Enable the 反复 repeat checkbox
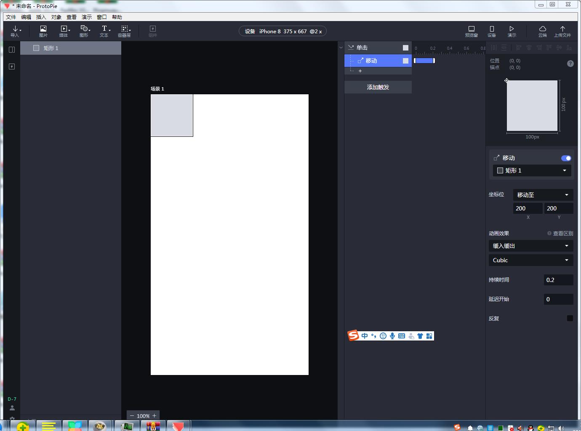Screen dimensions: 581x431 coord(570,318)
